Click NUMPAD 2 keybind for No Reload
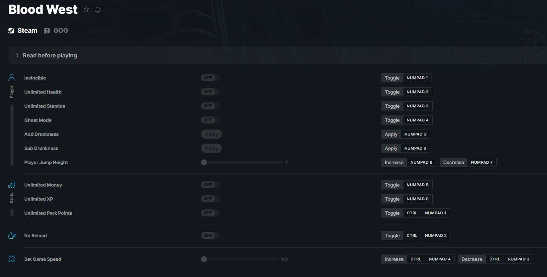This screenshot has height=277, width=547. (x=436, y=235)
